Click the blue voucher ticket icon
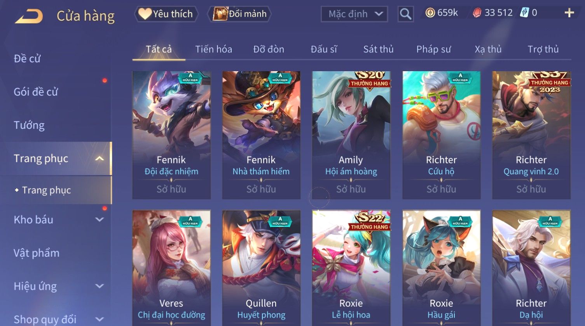Viewport: 585px width, 326px height. tap(525, 12)
